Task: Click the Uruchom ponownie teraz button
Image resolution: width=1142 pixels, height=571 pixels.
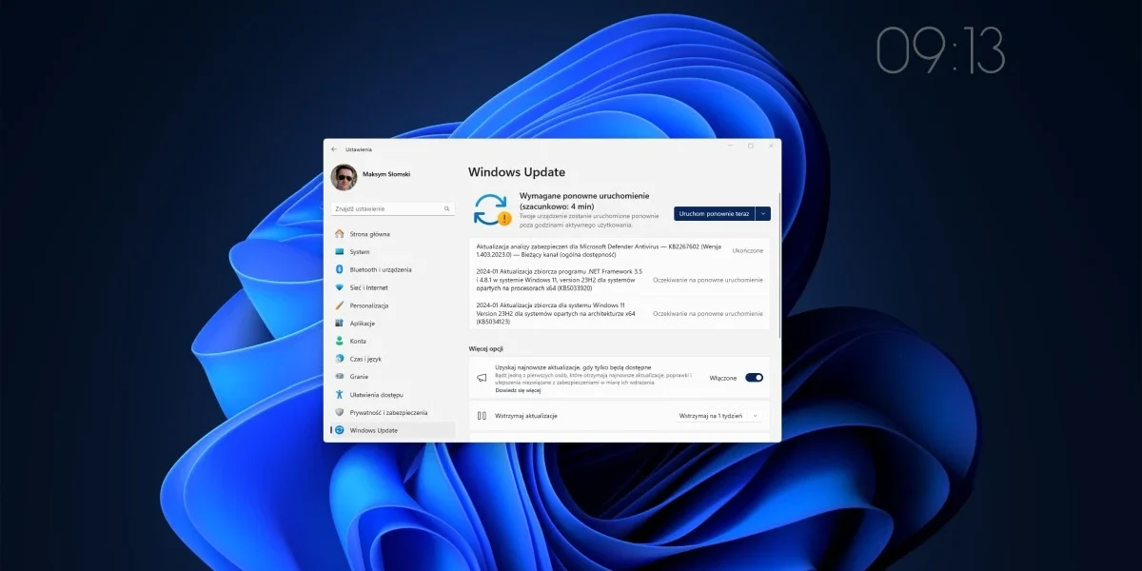Action: click(x=715, y=213)
